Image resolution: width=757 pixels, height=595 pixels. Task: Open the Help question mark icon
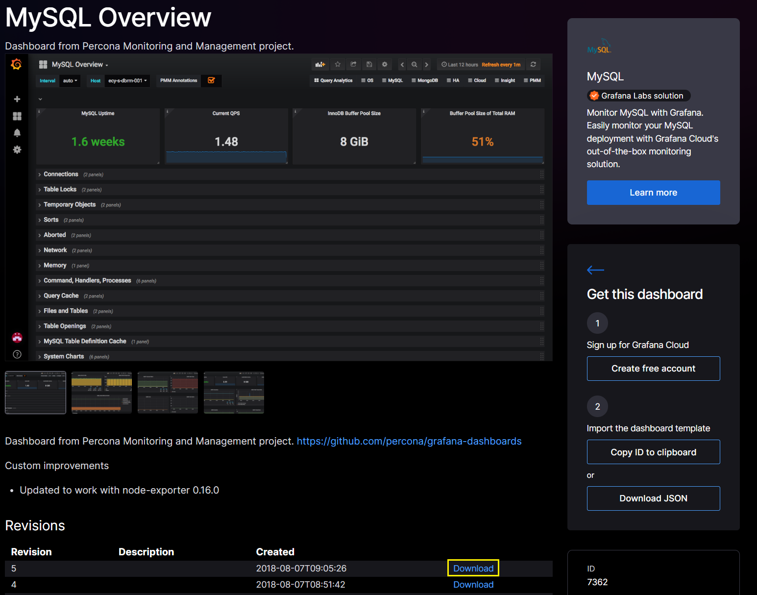point(17,354)
